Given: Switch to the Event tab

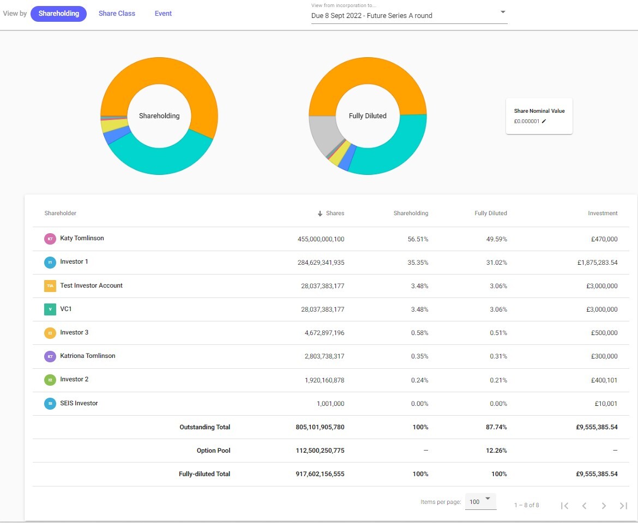Looking at the screenshot, I should coord(163,14).
